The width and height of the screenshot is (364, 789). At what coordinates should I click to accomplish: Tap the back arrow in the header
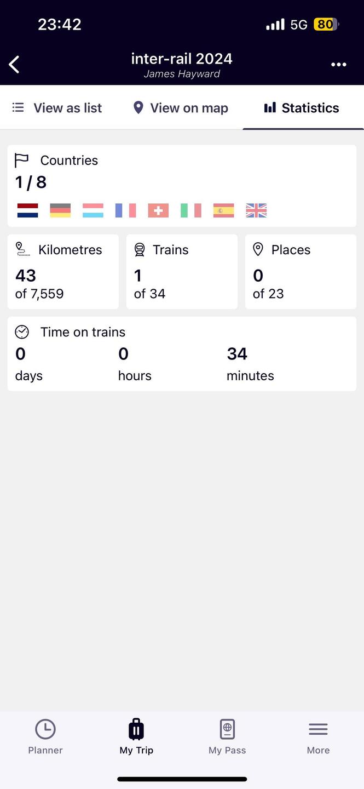(x=14, y=65)
